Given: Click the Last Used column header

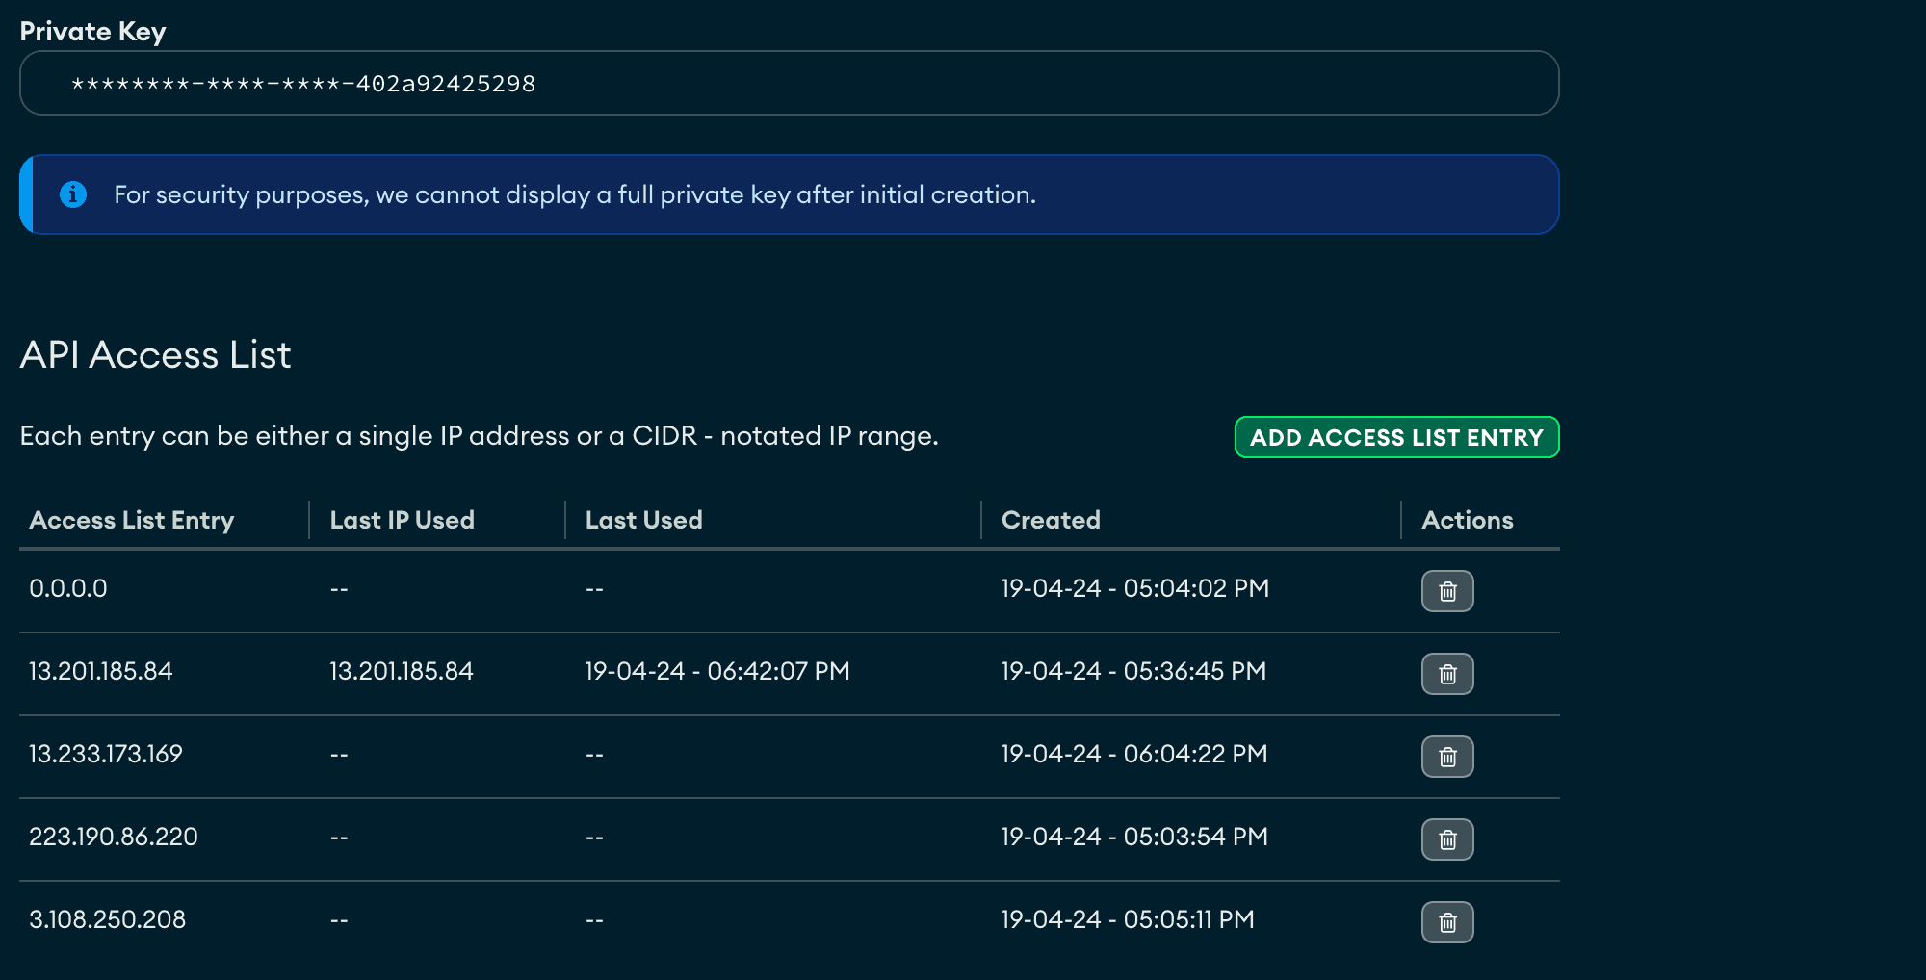Looking at the screenshot, I should tap(642, 520).
